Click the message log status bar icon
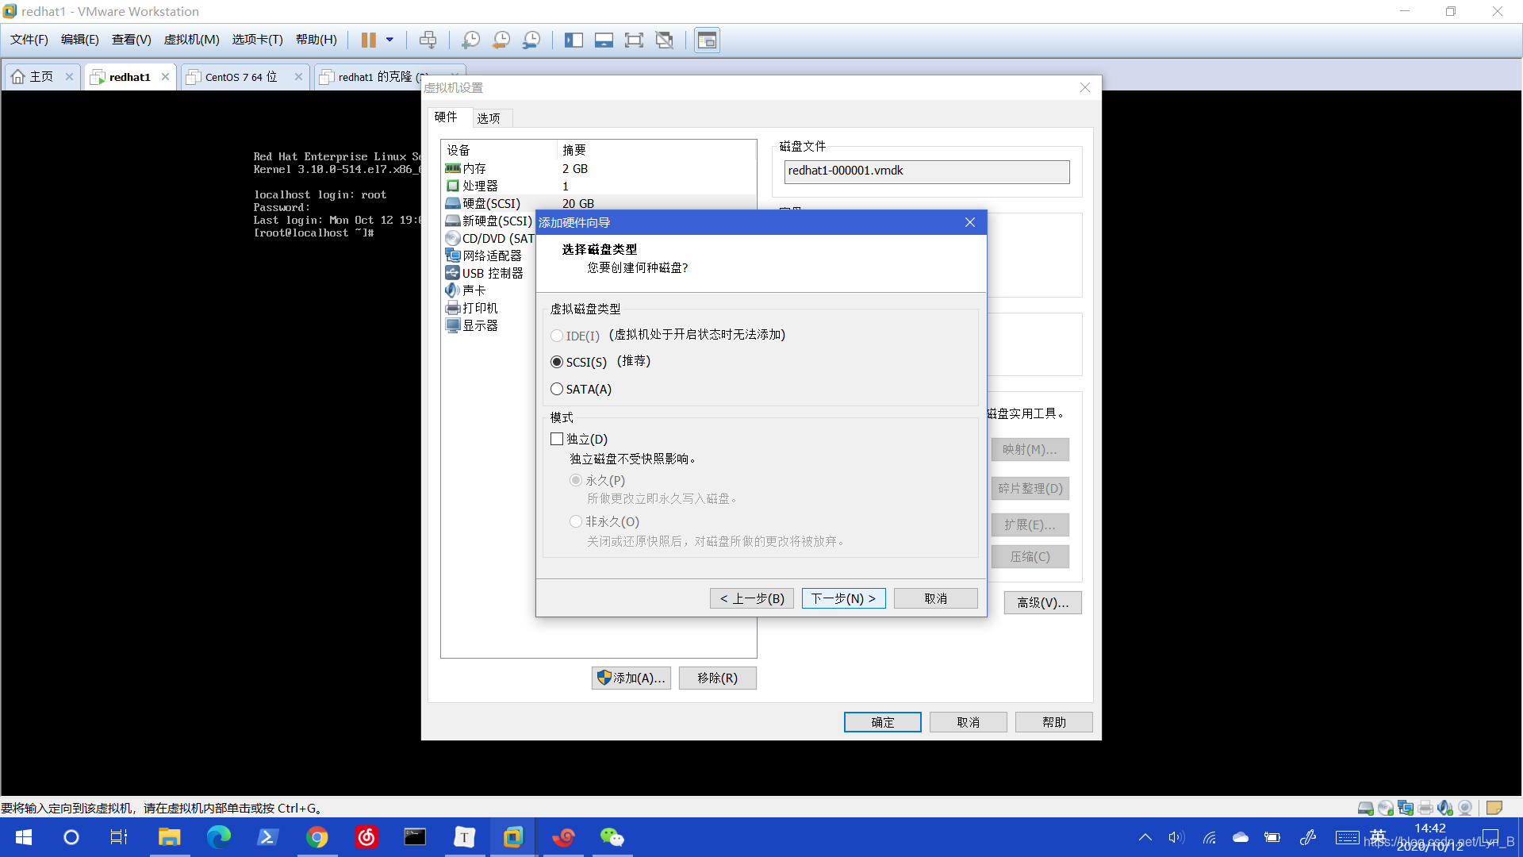This screenshot has height=857, width=1523. (x=1494, y=808)
